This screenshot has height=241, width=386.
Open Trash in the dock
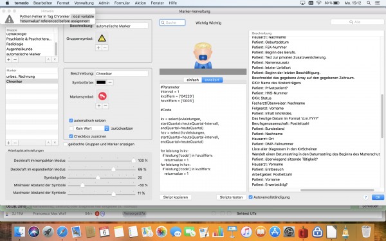coord(366,231)
